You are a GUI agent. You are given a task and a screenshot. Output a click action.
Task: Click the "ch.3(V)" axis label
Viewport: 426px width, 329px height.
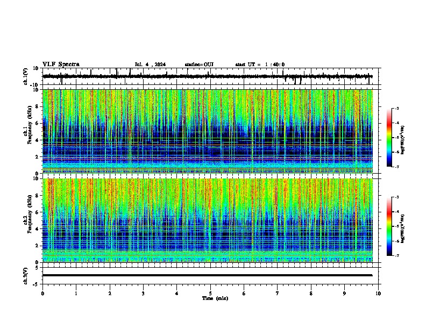point(26,276)
